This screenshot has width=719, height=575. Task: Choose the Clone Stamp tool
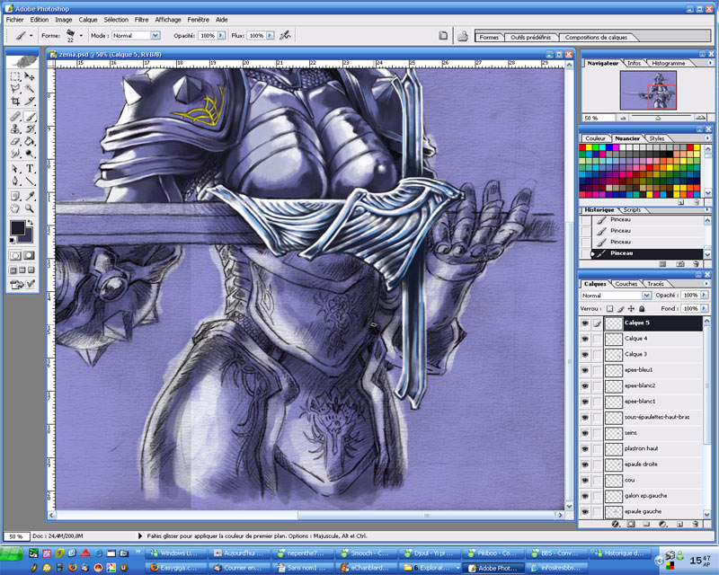click(15, 129)
